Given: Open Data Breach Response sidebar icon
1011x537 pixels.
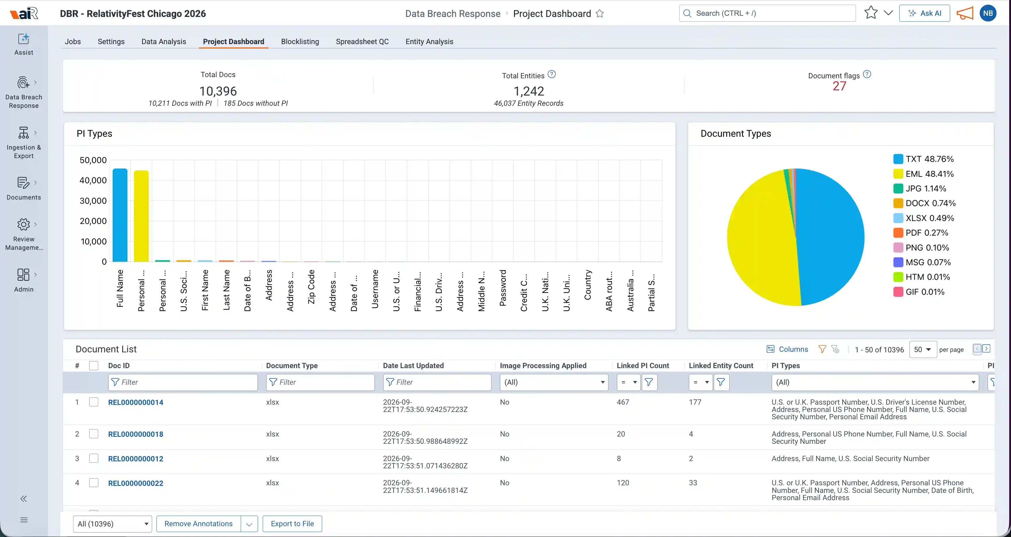Looking at the screenshot, I should [x=23, y=83].
